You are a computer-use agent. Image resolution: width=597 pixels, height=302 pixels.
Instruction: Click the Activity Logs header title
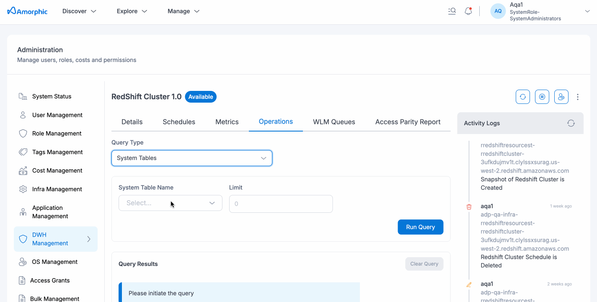[482, 123]
